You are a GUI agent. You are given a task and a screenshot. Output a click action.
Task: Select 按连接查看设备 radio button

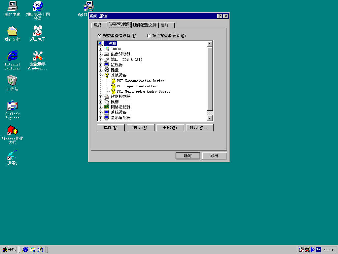pyautogui.click(x=149, y=36)
